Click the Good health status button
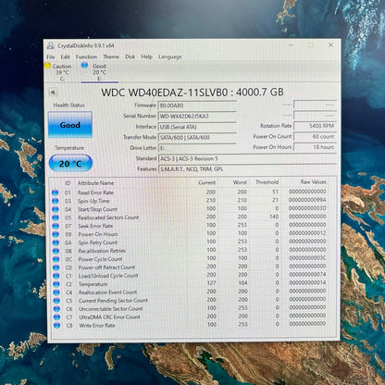Screen dimensions: 385x385 point(70,125)
